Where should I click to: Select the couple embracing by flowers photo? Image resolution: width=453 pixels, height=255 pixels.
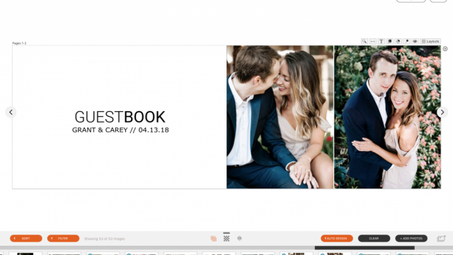pyautogui.click(x=388, y=117)
